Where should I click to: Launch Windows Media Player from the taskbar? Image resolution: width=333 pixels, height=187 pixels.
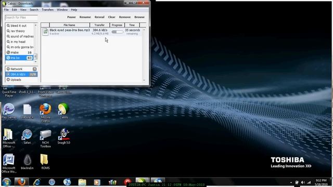97,182
